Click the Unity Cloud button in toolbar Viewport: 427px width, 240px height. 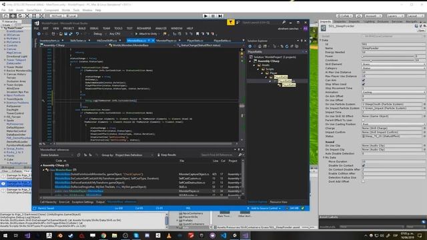coord(359,16)
